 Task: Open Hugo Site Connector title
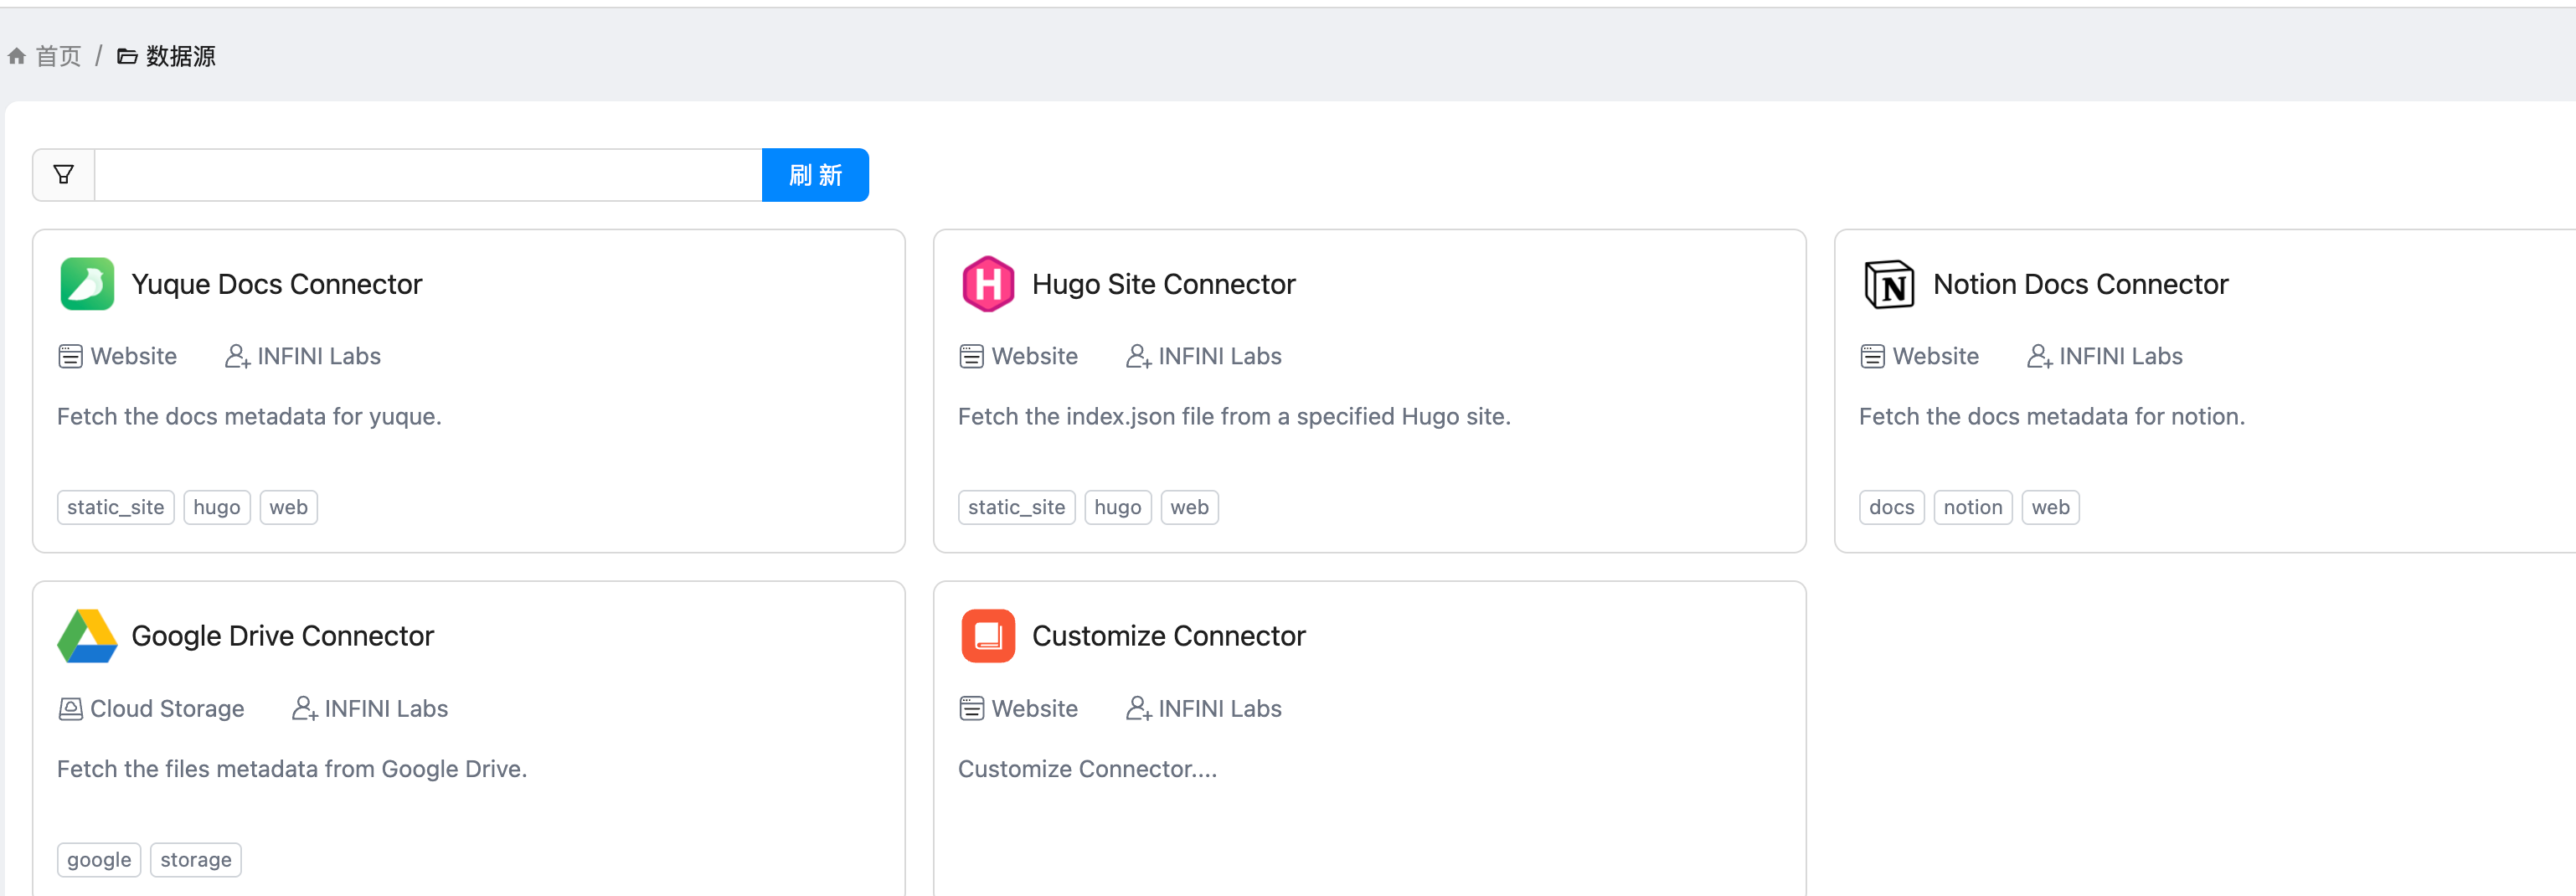coord(1164,284)
